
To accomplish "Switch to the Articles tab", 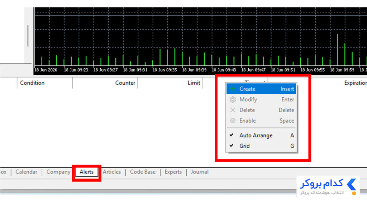I will coord(112,172).
